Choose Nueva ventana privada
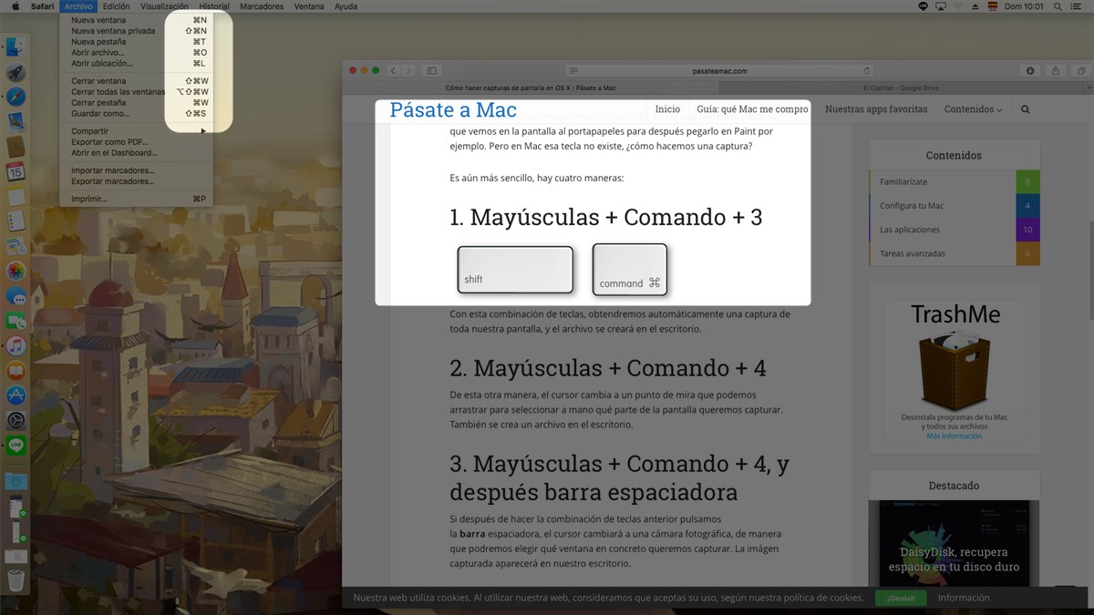The height and width of the screenshot is (615, 1094). point(137,31)
